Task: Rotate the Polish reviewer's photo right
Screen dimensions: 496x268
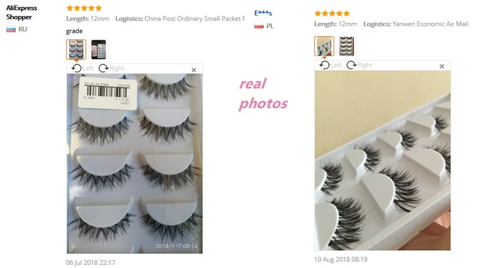Action: pyautogui.click(x=360, y=65)
